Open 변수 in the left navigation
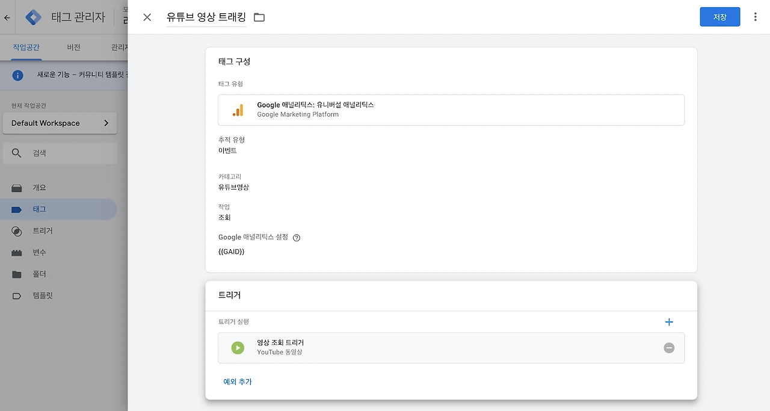Screen dimensions: 770x411 (39, 253)
